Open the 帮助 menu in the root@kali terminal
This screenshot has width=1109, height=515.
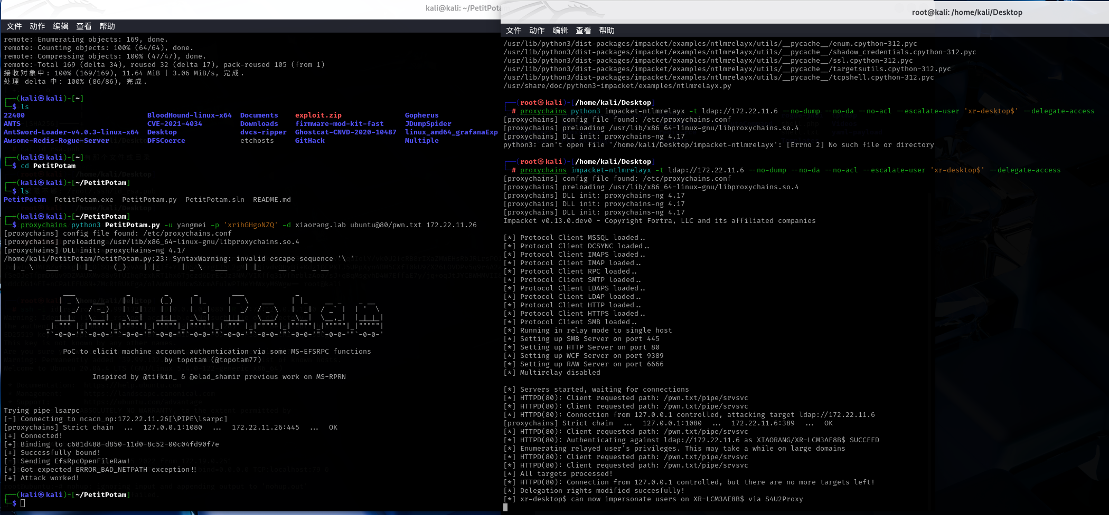[x=606, y=31]
